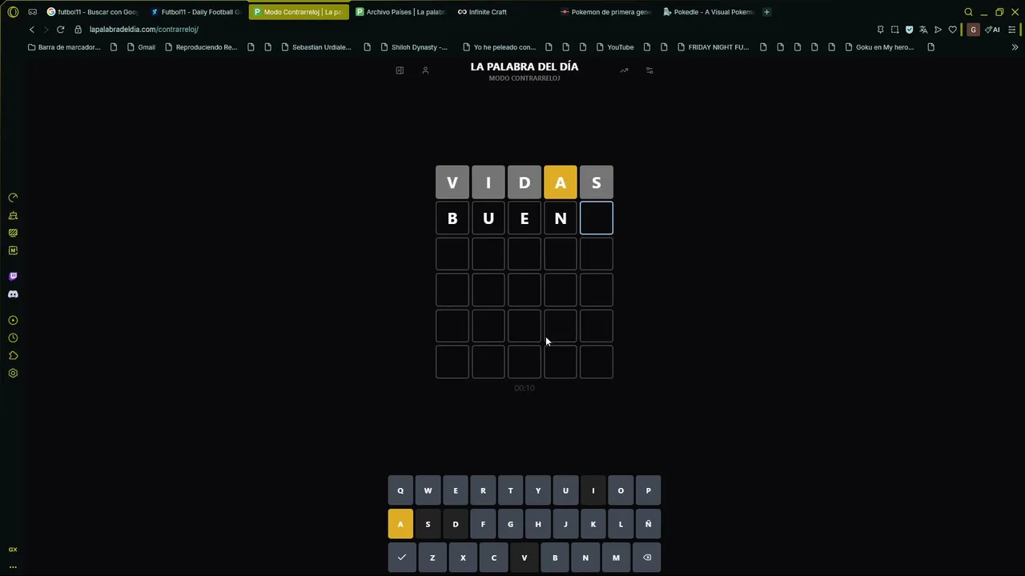Open the profile G avatar in the toolbar
1025x576 pixels.
973,30
